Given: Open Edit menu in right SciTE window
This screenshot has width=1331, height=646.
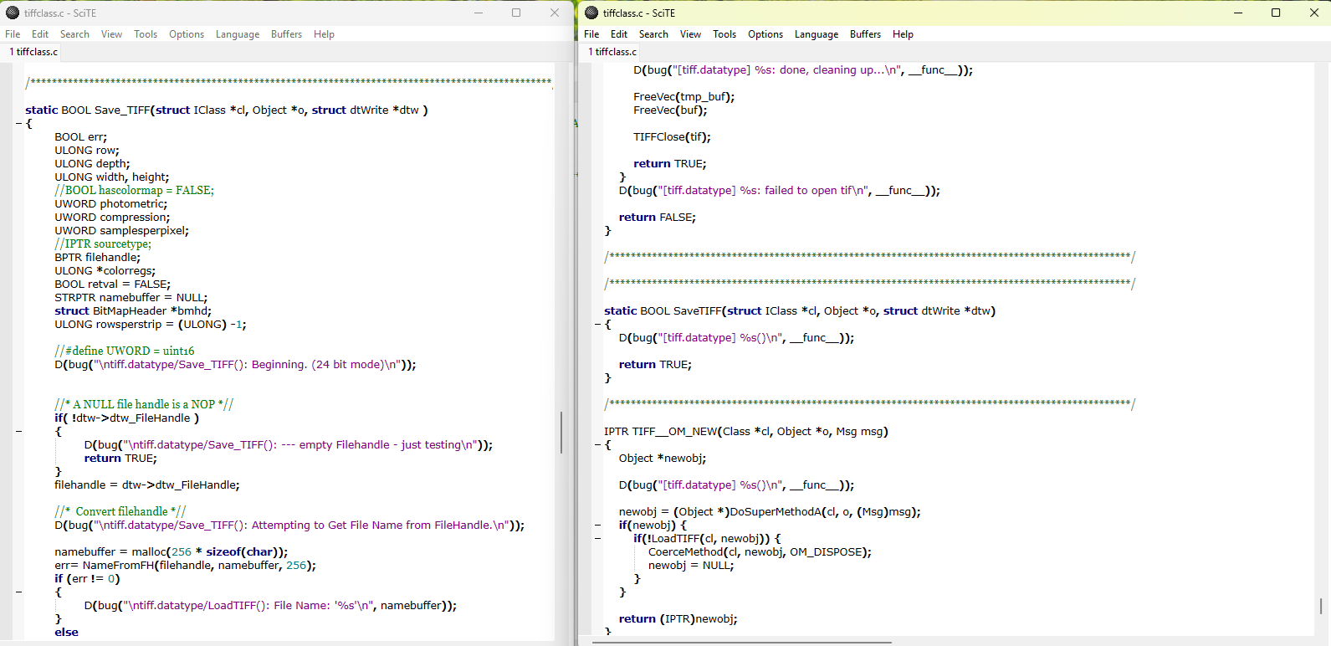Looking at the screenshot, I should point(619,34).
